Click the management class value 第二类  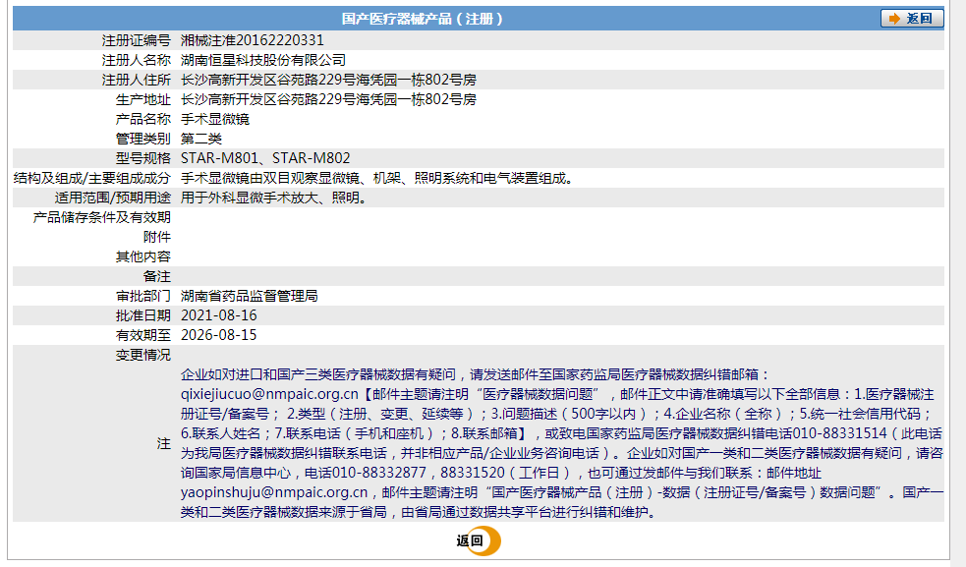[x=200, y=139]
